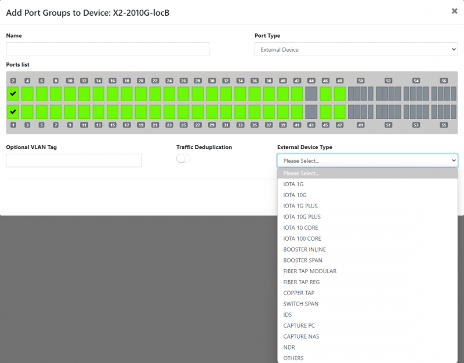
Task: Enable the Traffic Deduplication switch
Action: [x=183, y=158]
